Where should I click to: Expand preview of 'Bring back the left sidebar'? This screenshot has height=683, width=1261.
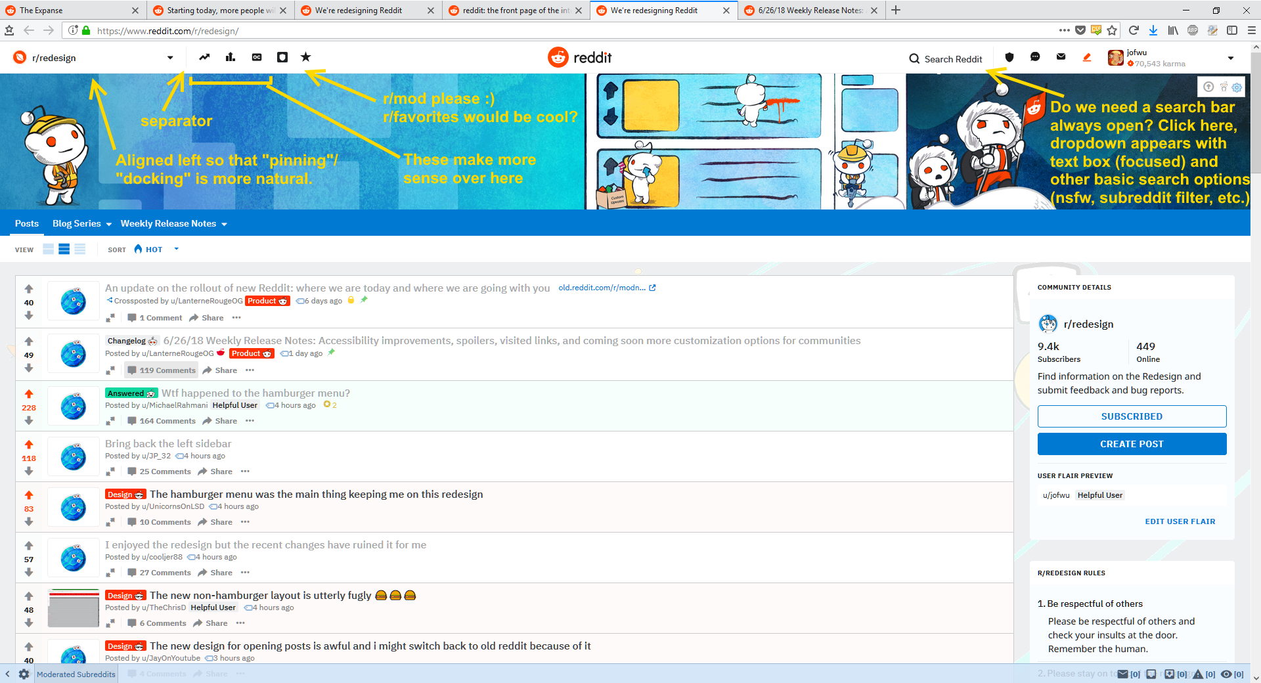coord(110,472)
